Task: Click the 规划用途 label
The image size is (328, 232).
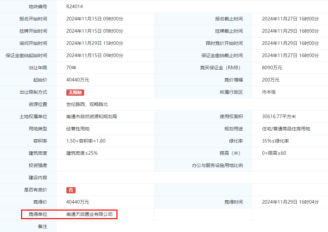Action: coord(233,129)
